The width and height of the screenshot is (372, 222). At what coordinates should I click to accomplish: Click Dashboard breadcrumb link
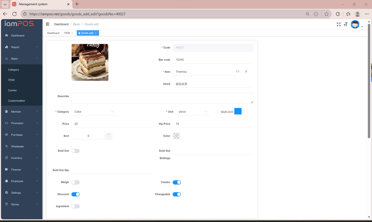(x=61, y=24)
